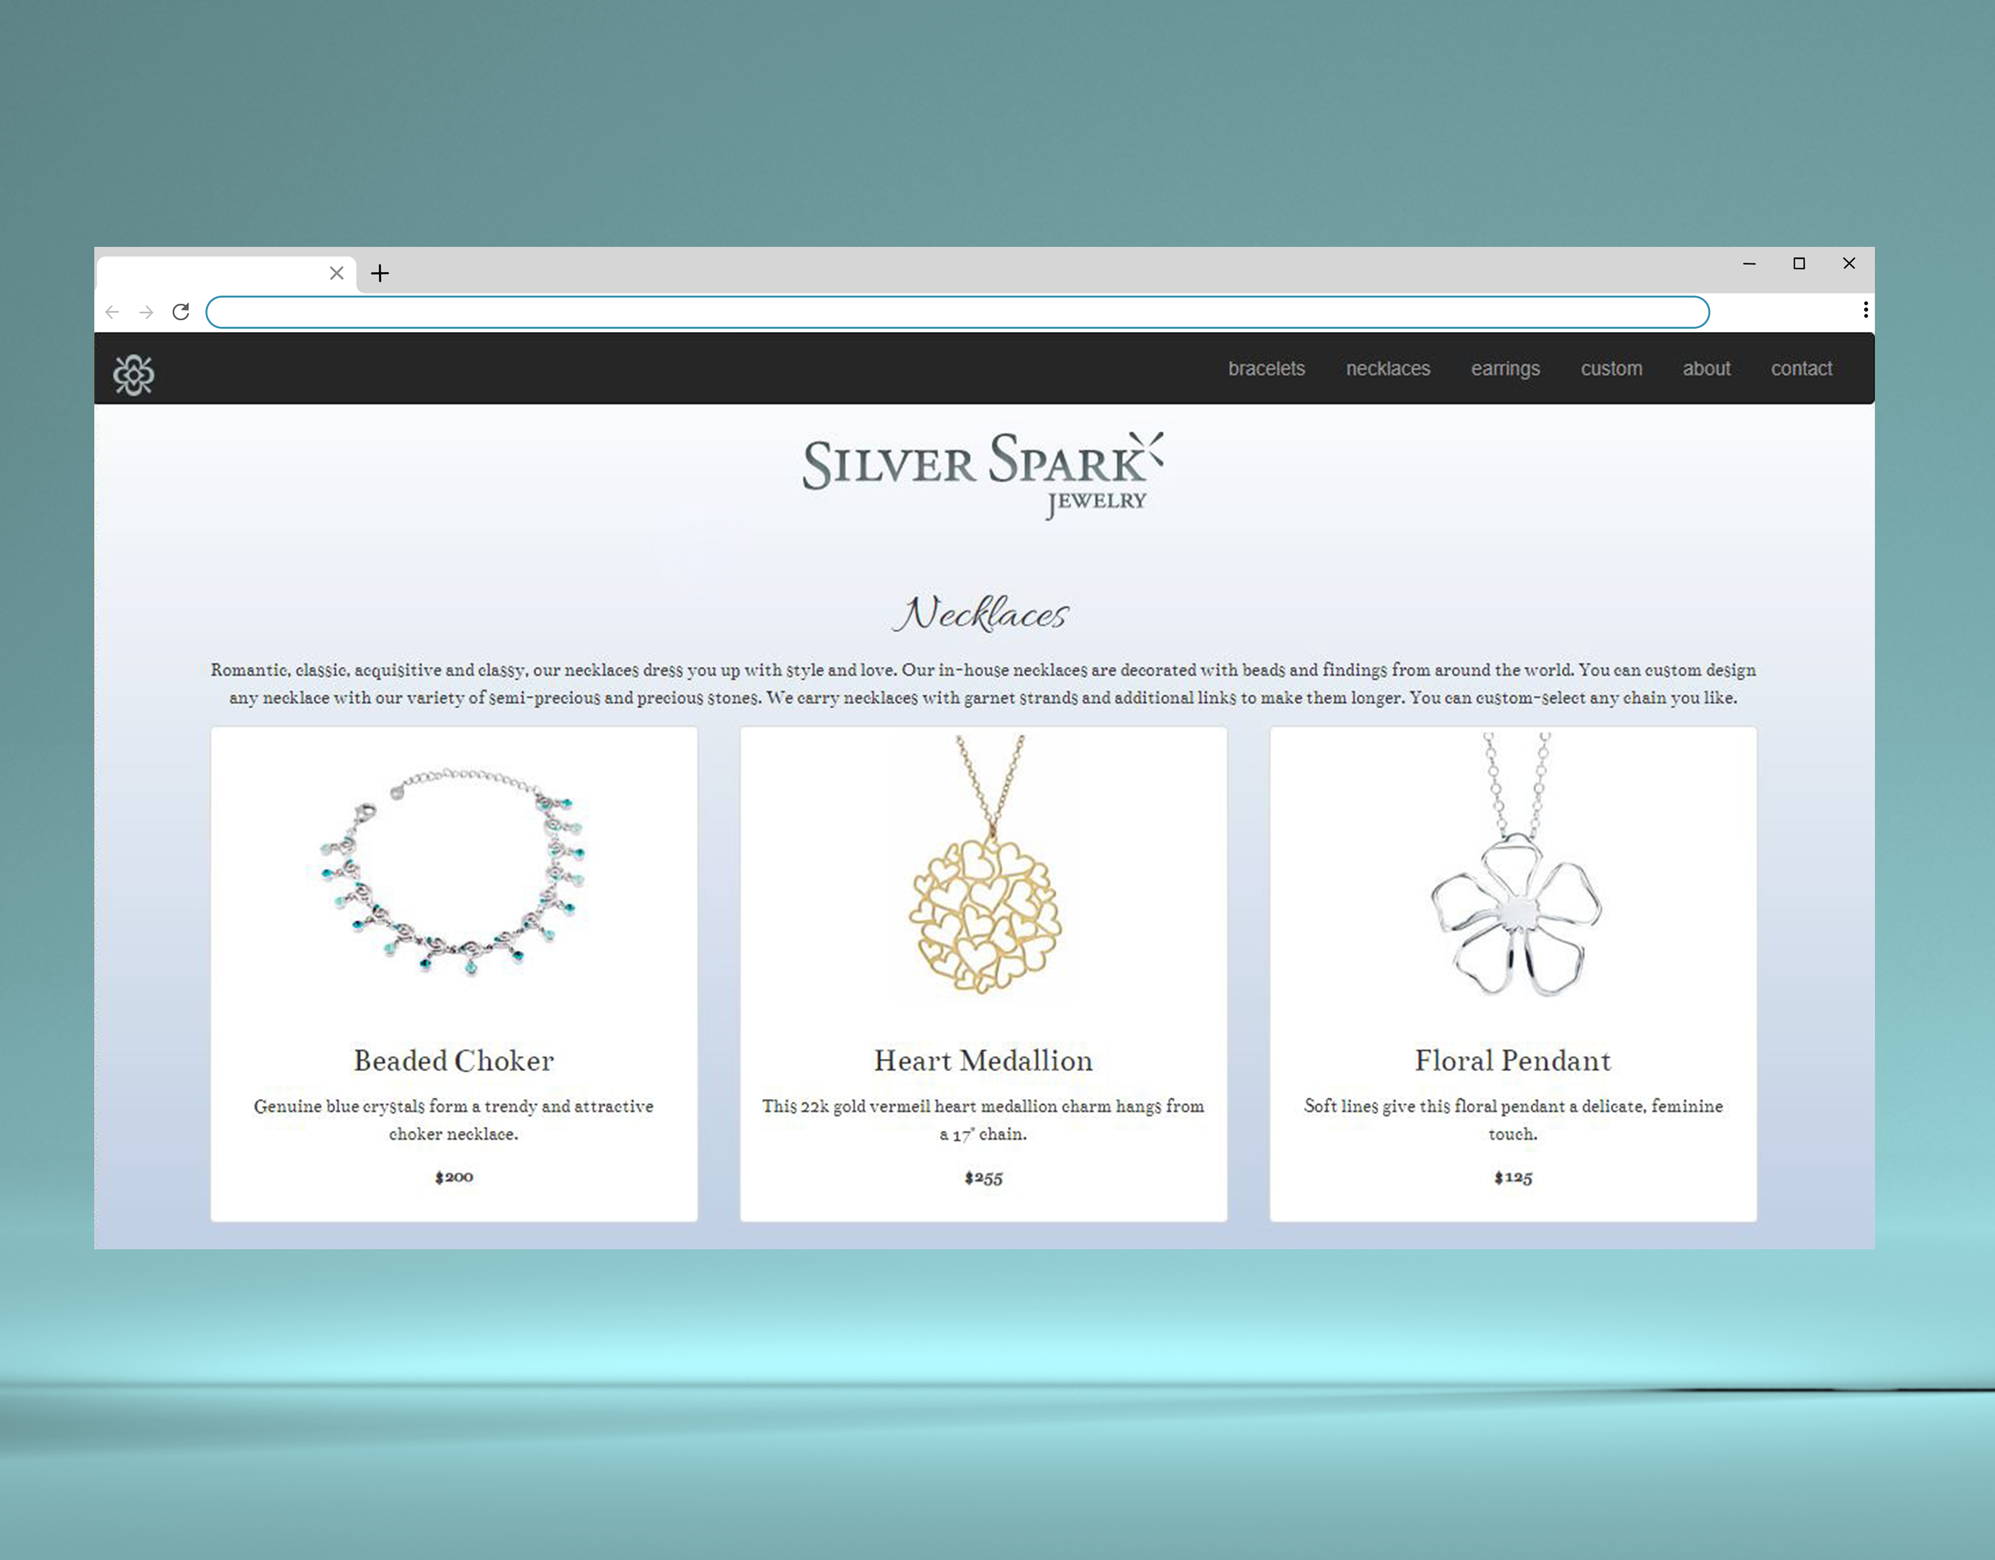Go back using the browser back arrow
The height and width of the screenshot is (1560, 1995).
113,312
